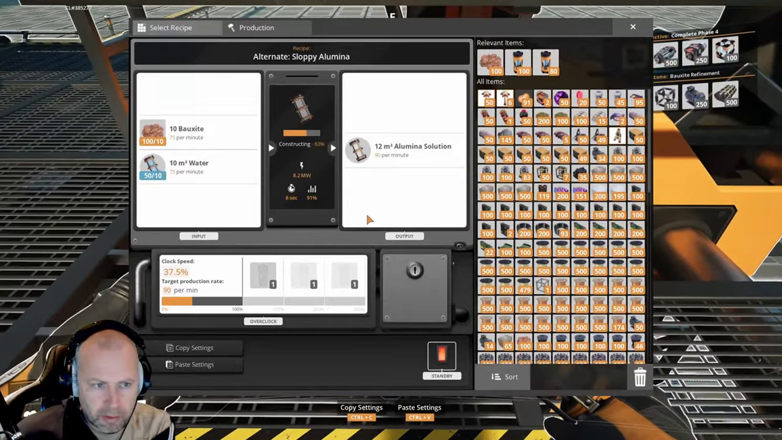
Task: Click the "8.2 MW" power consumption readout
Action: click(302, 175)
